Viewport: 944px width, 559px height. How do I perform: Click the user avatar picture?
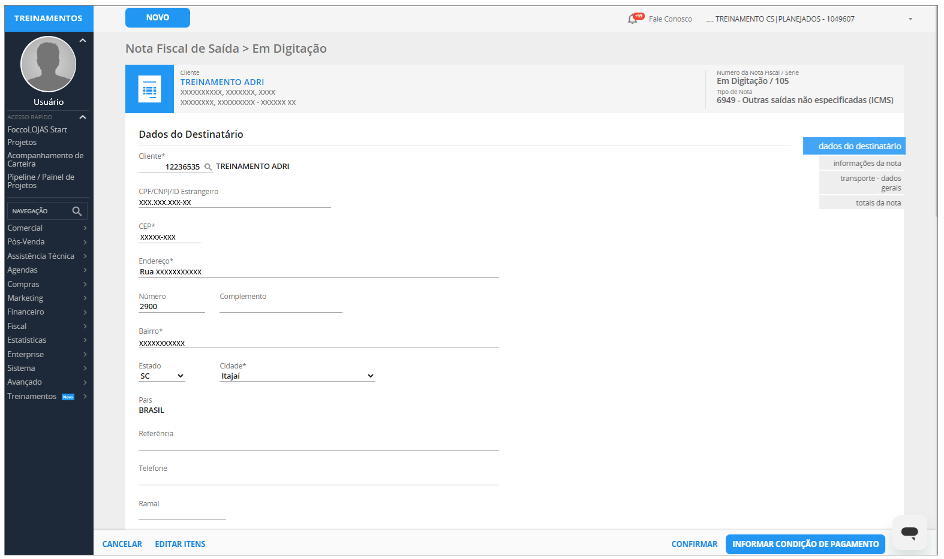(x=48, y=64)
